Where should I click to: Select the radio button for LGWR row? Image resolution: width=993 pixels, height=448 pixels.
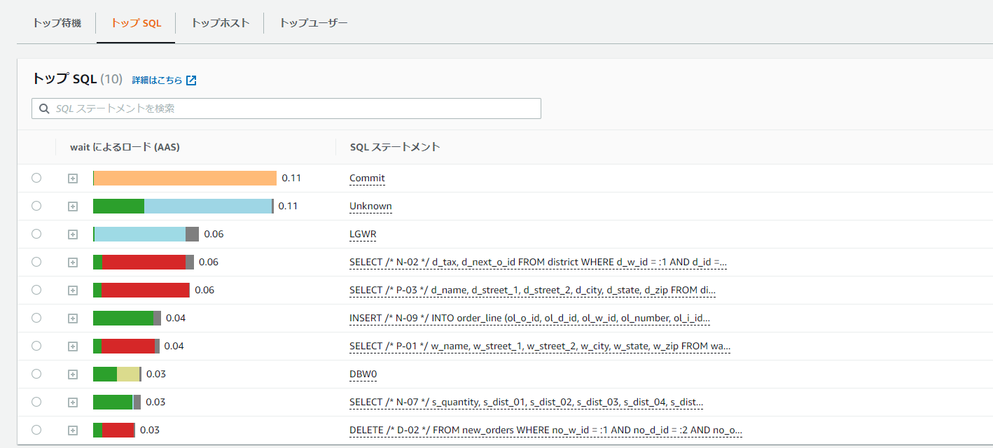point(36,234)
